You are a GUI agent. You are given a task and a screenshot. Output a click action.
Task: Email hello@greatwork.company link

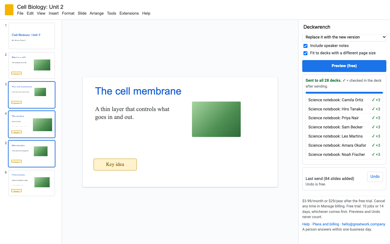click(x=363, y=224)
